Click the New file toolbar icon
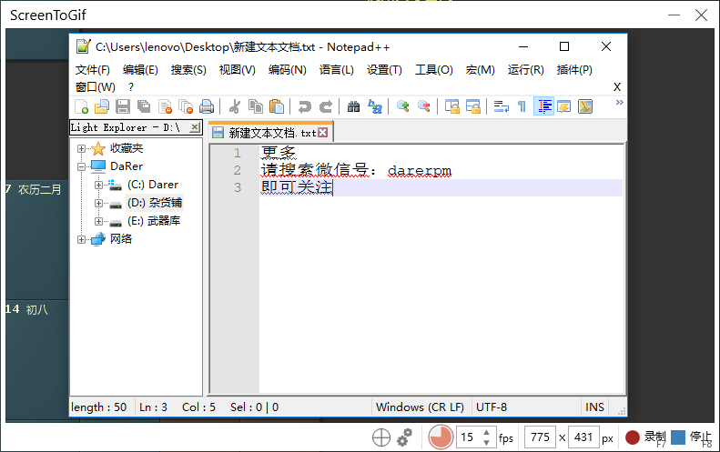 click(x=82, y=106)
